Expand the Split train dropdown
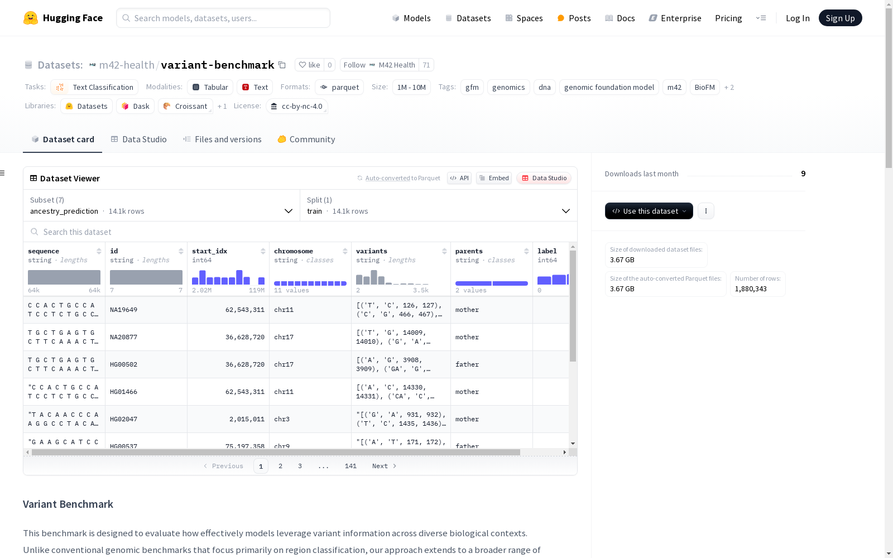 coord(439,205)
